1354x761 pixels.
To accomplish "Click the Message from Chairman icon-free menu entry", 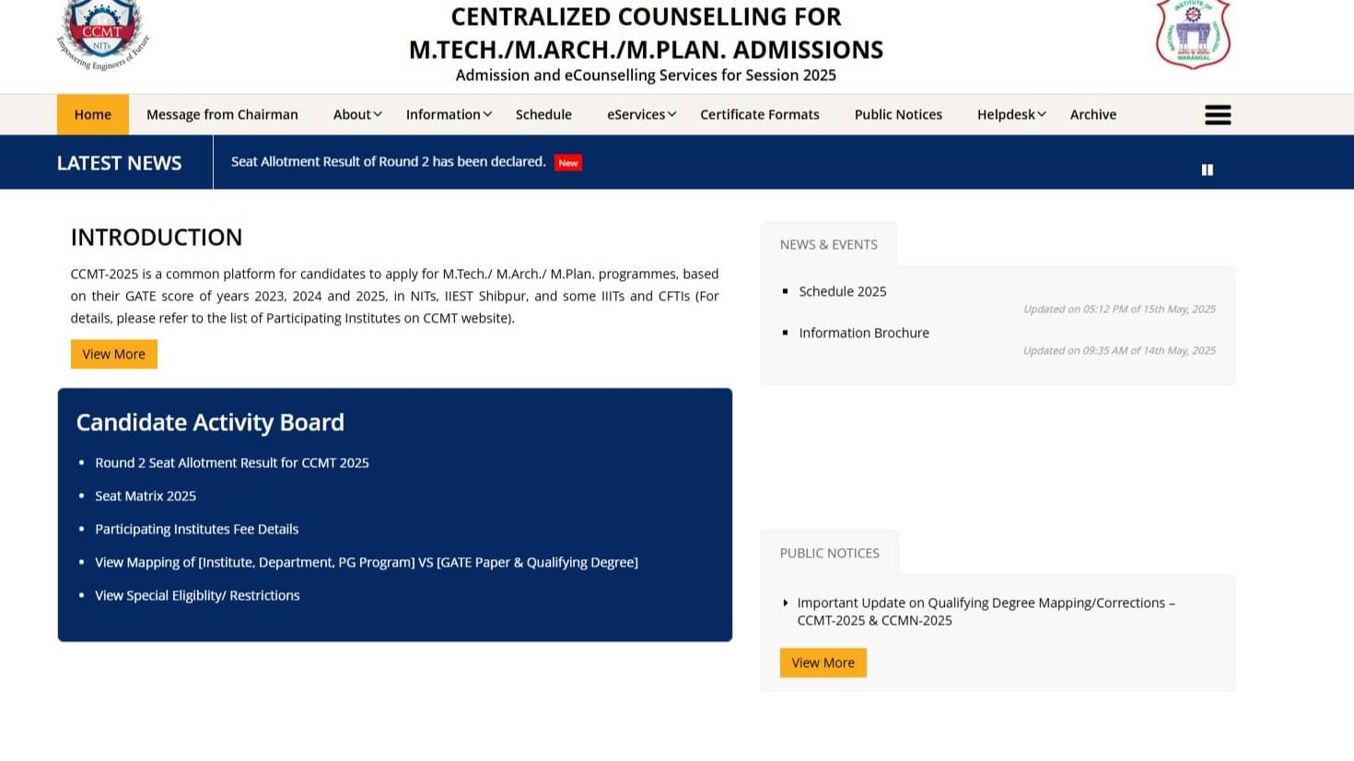I will tap(222, 114).
